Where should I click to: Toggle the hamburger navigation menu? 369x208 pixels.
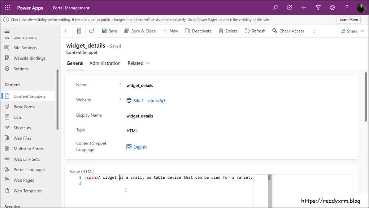(7, 31)
